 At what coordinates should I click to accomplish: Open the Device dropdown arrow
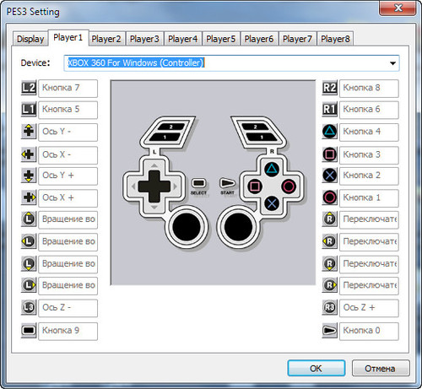point(392,63)
